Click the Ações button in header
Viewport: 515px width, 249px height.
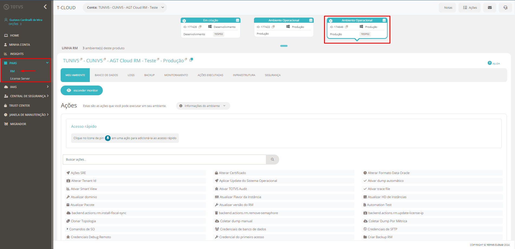[470, 8]
